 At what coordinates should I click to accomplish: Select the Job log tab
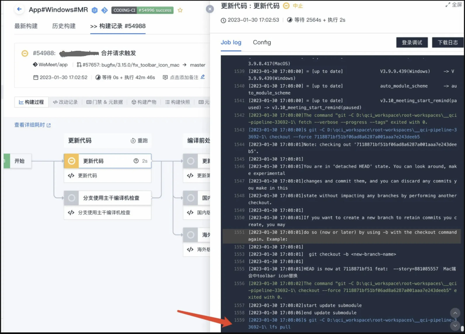click(231, 42)
